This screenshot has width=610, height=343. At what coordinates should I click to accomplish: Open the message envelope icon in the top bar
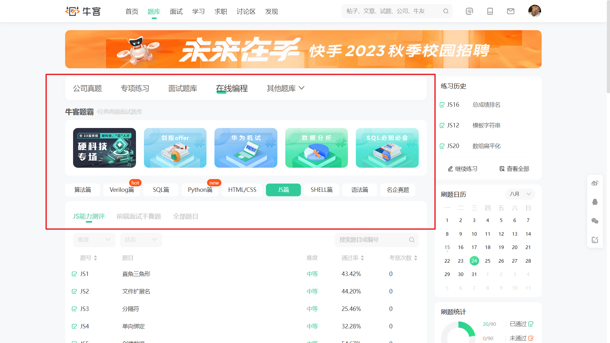[x=511, y=11]
